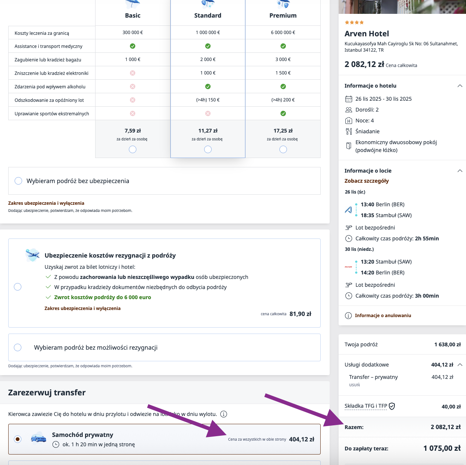The image size is (466, 465).
Task: Click the 'Koszty leczenia za granicą' row label
Action: tap(42, 33)
